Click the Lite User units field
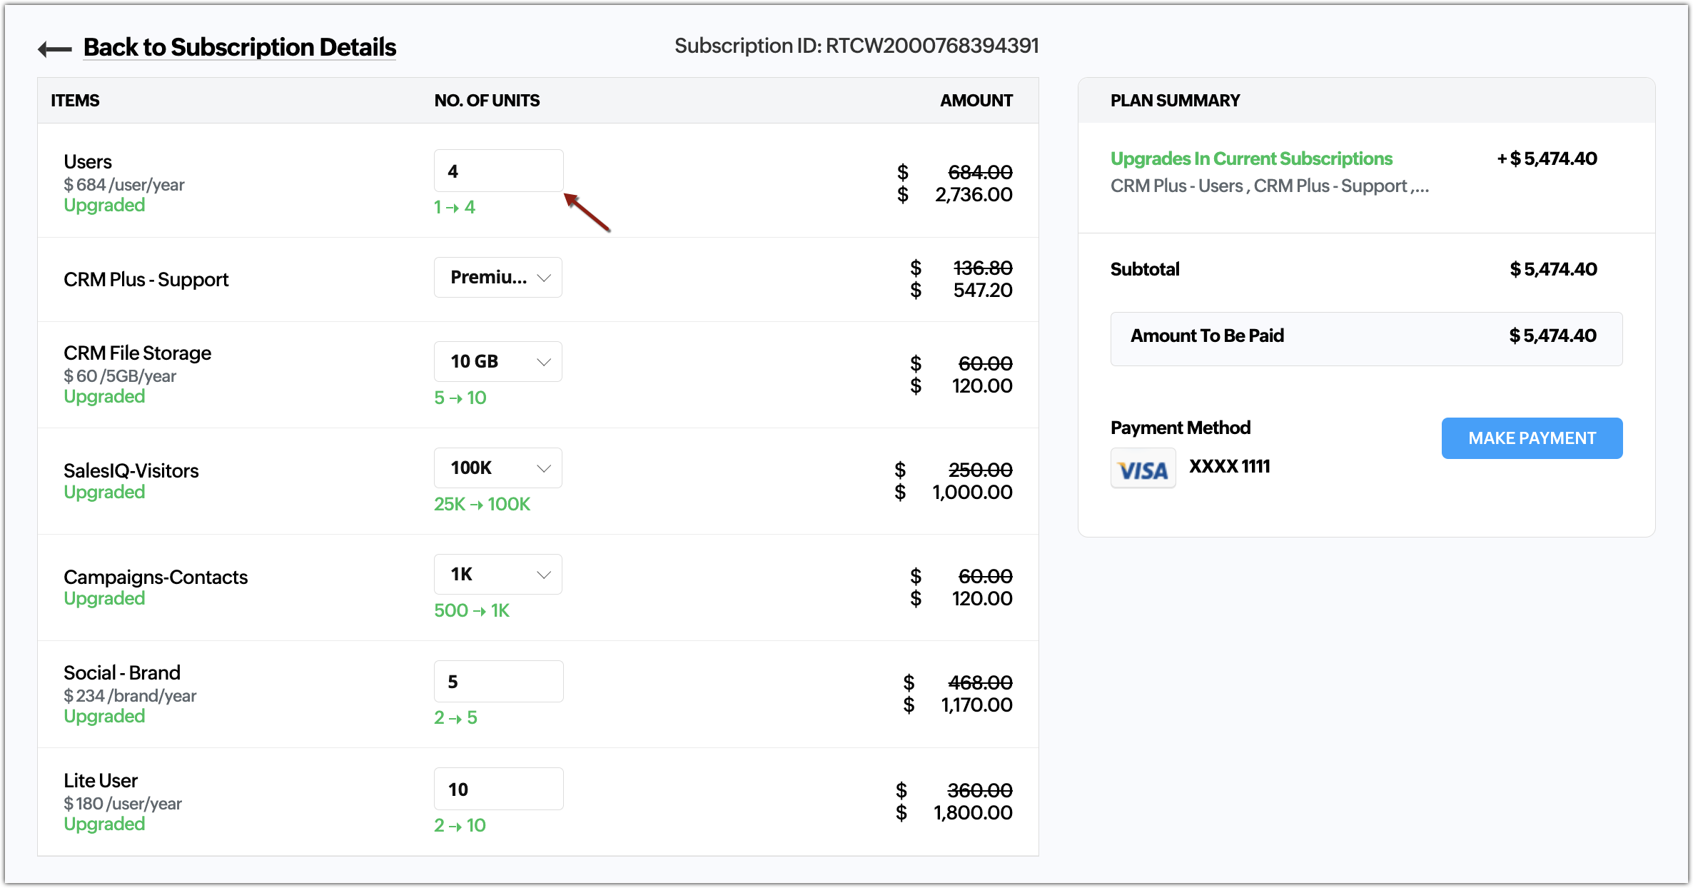Viewport: 1693px width, 888px height. click(x=498, y=789)
